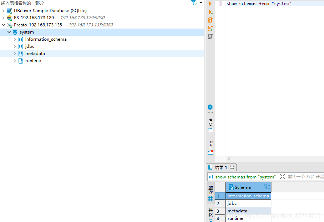
Task: Expand DBeaver Sample Database (SQLite) node
Action: (x=3, y=11)
